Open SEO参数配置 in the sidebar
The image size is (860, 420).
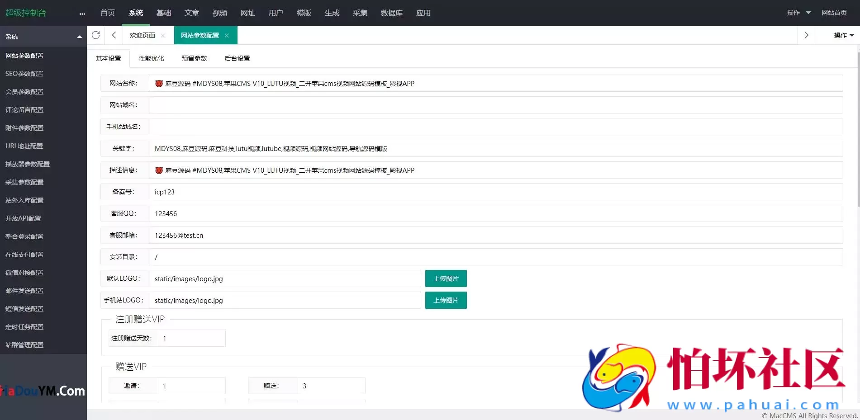(24, 74)
